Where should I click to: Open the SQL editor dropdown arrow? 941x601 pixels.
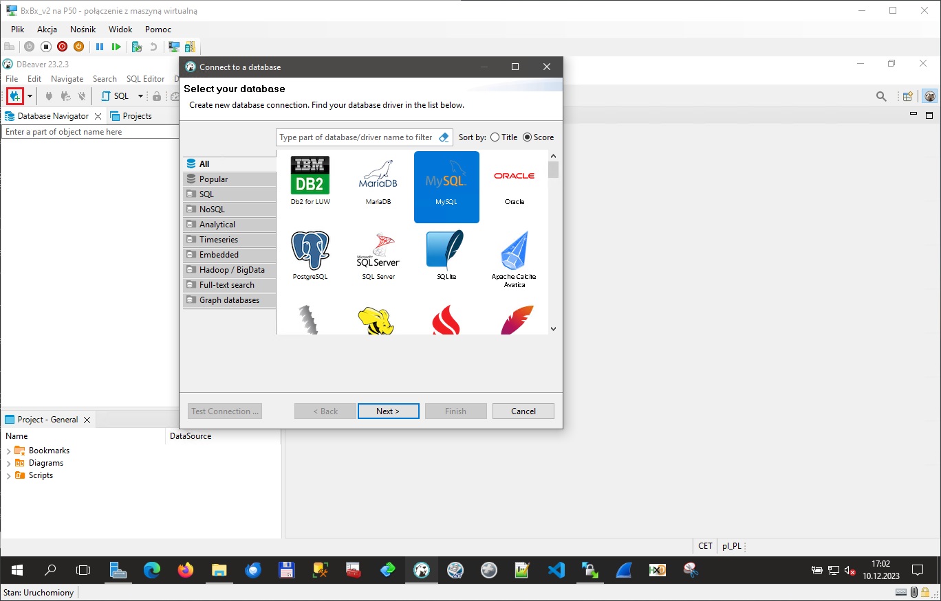point(140,96)
